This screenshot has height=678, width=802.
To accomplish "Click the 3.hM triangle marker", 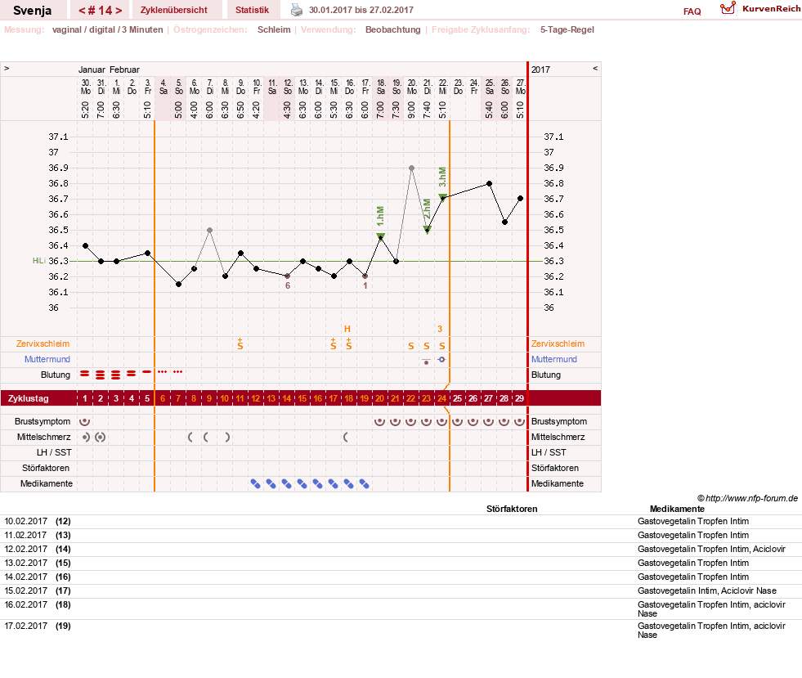I will [443, 198].
